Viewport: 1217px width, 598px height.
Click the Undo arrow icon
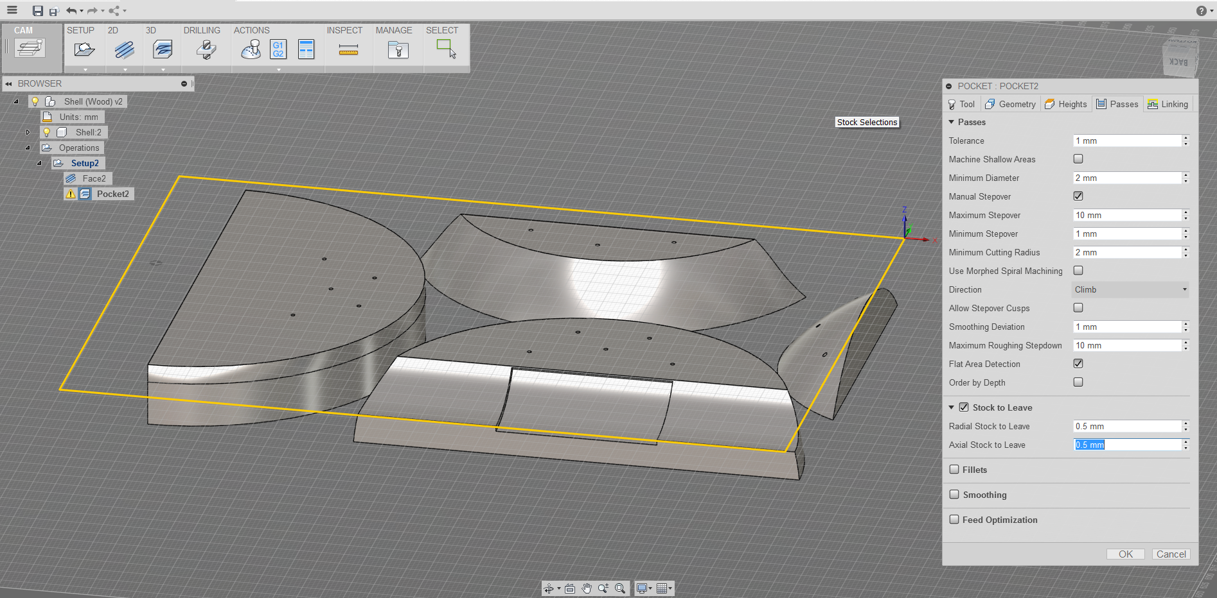(71, 11)
